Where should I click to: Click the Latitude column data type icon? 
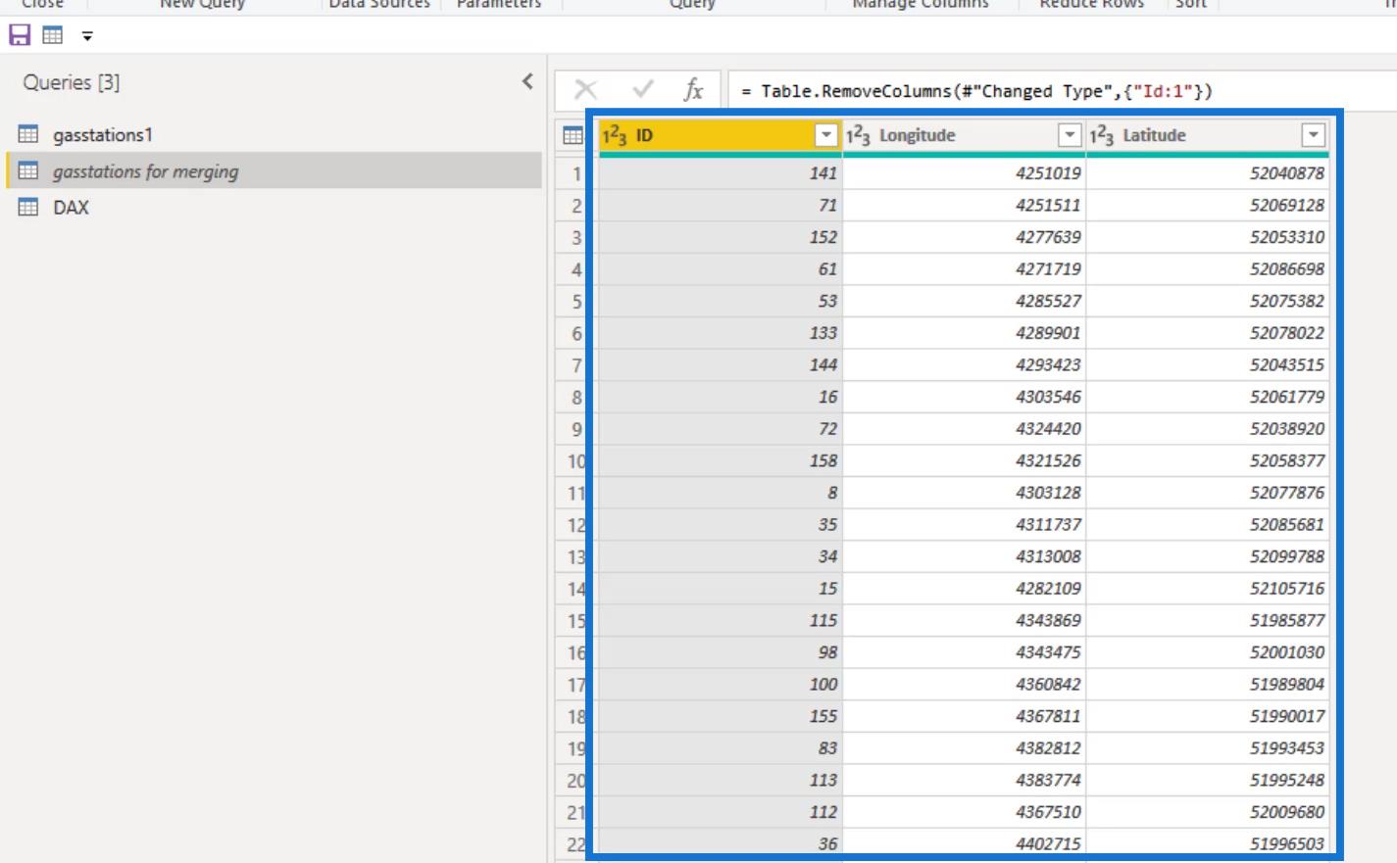click(1101, 135)
